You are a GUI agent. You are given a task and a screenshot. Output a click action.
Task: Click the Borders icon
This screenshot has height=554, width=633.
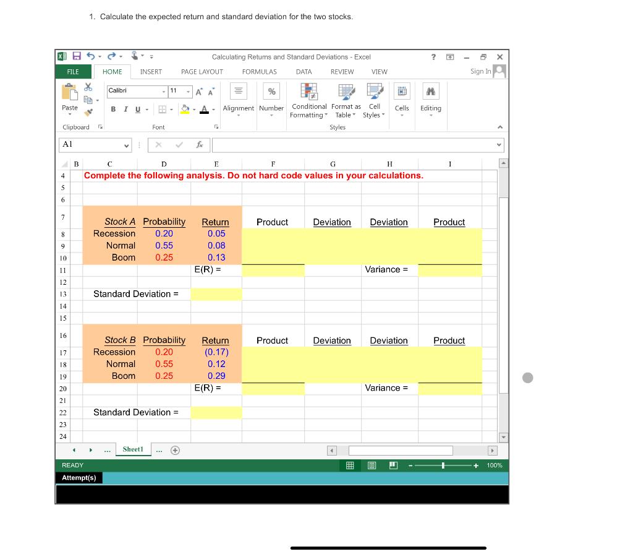click(163, 109)
